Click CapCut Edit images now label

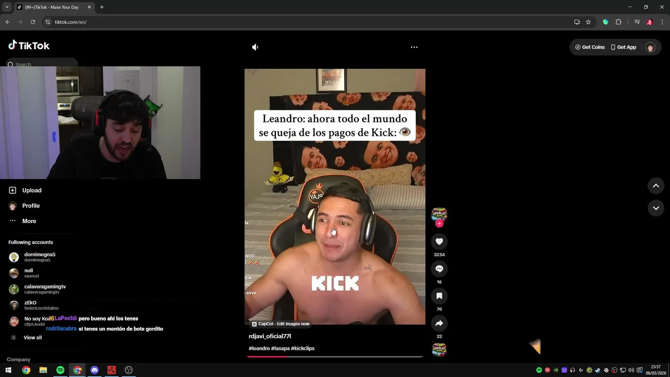pos(281,324)
